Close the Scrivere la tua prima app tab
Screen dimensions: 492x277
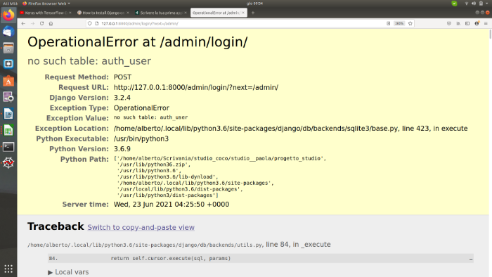coord(186,13)
